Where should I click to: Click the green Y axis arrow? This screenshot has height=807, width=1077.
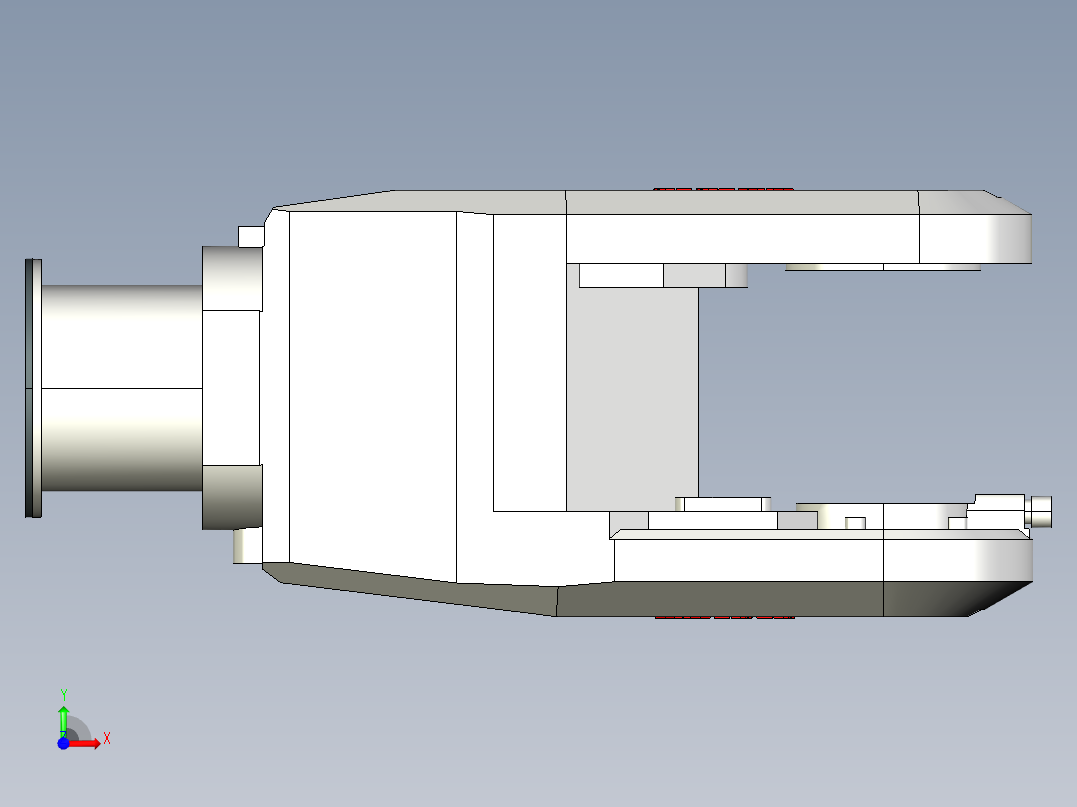pyautogui.click(x=66, y=711)
